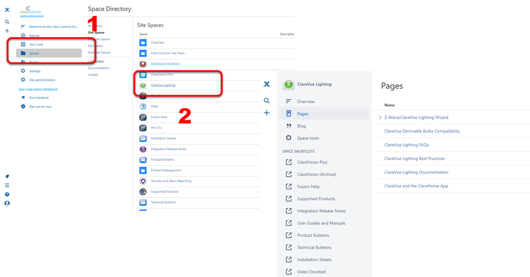
Task: Open Technical Bulletins in the Site Spaces list
Action: (163, 202)
